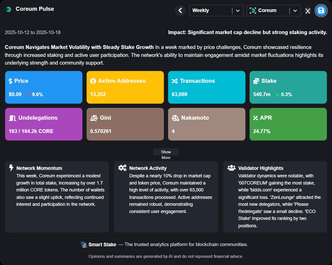The image size is (332, 265).
Task: Click the Coreum logo in network selector
Action: point(253,11)
